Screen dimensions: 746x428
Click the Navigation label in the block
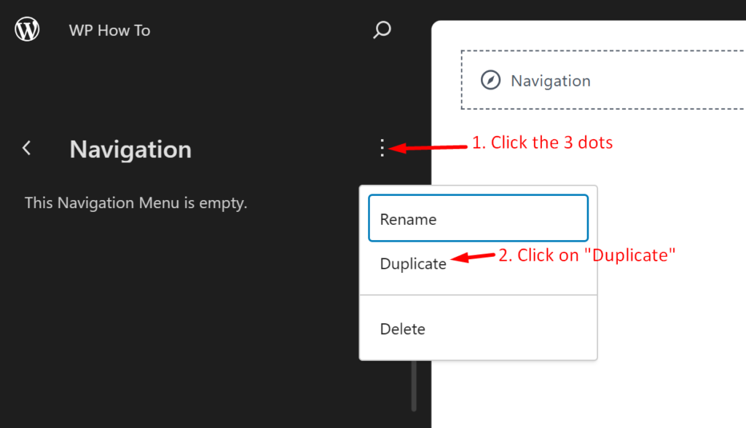tap(551, 81)
